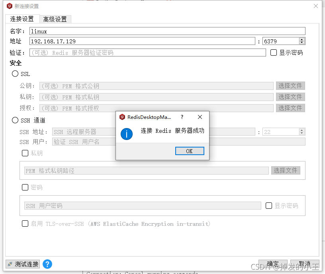This screenshot has height=274, width=325.
Task: Increase SSH port 22 with up arrow
Action: (302, 130)
